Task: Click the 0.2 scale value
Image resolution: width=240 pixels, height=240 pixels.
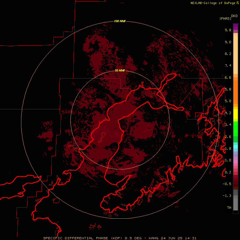Action: (x=228, y=172)
